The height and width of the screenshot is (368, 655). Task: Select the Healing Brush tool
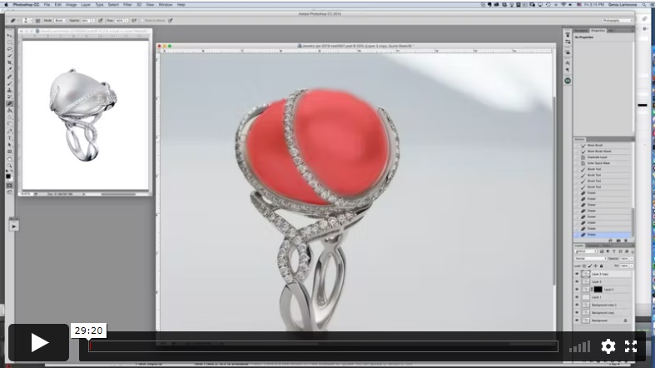pyautogui.click(x=10, y=77)
